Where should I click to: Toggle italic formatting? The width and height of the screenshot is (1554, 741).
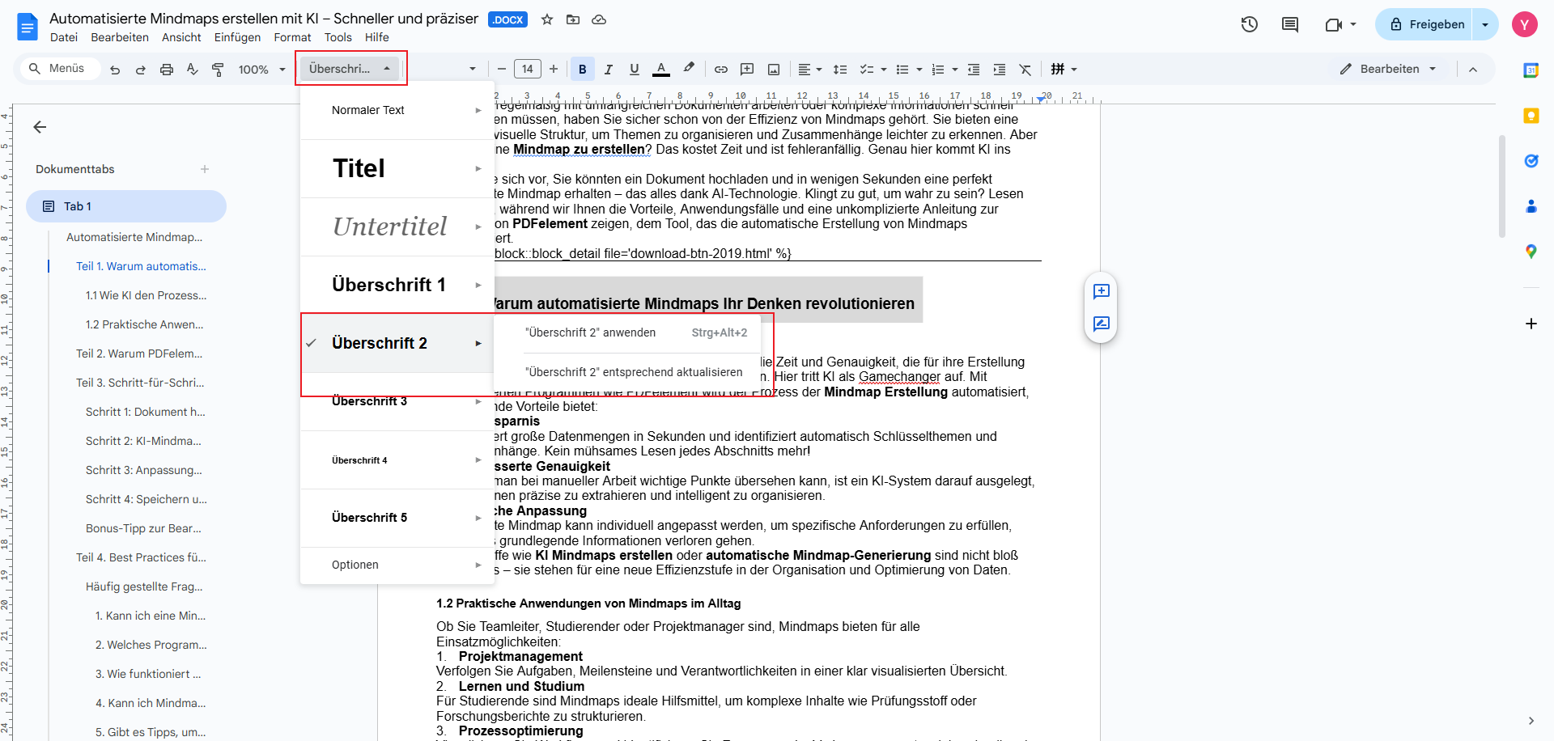pyautogui.click(x=609, y=70)
